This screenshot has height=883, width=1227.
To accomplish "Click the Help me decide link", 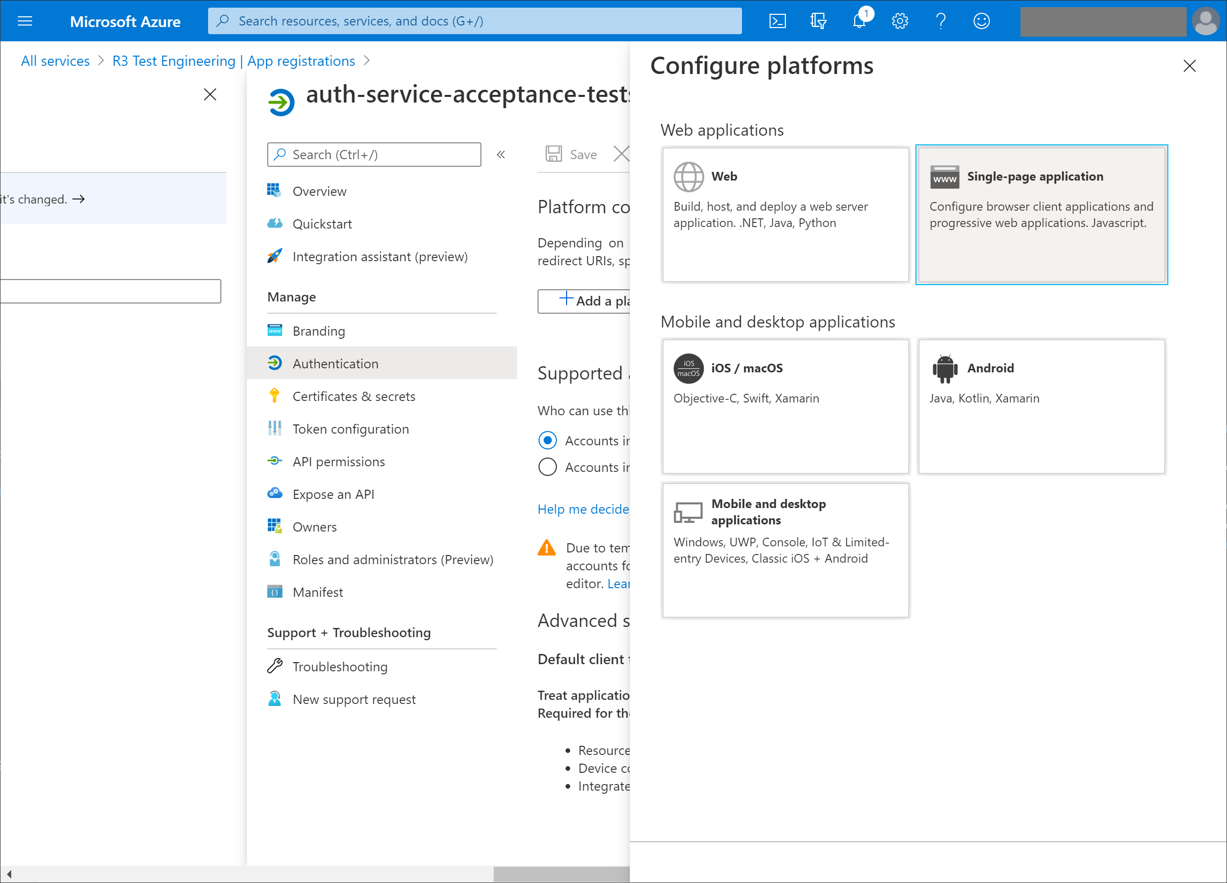I will (x=583, y=509).
